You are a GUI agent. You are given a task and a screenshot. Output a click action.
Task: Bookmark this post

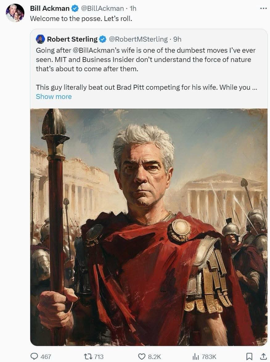point(249,356)
